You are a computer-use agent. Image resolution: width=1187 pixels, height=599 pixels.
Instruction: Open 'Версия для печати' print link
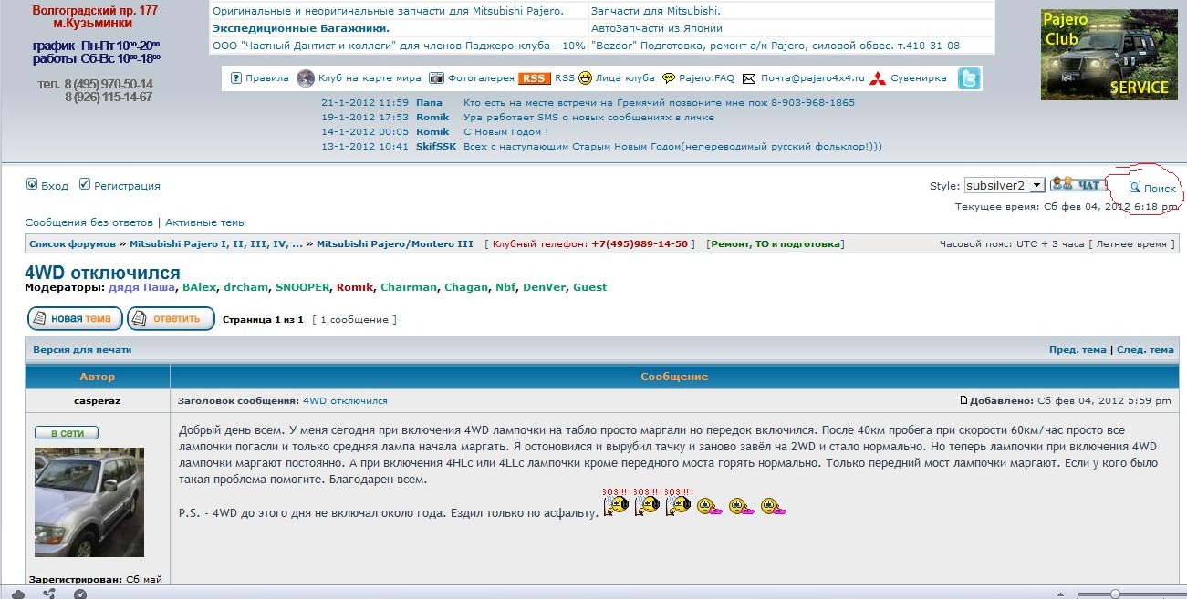(x=82, y=349)
